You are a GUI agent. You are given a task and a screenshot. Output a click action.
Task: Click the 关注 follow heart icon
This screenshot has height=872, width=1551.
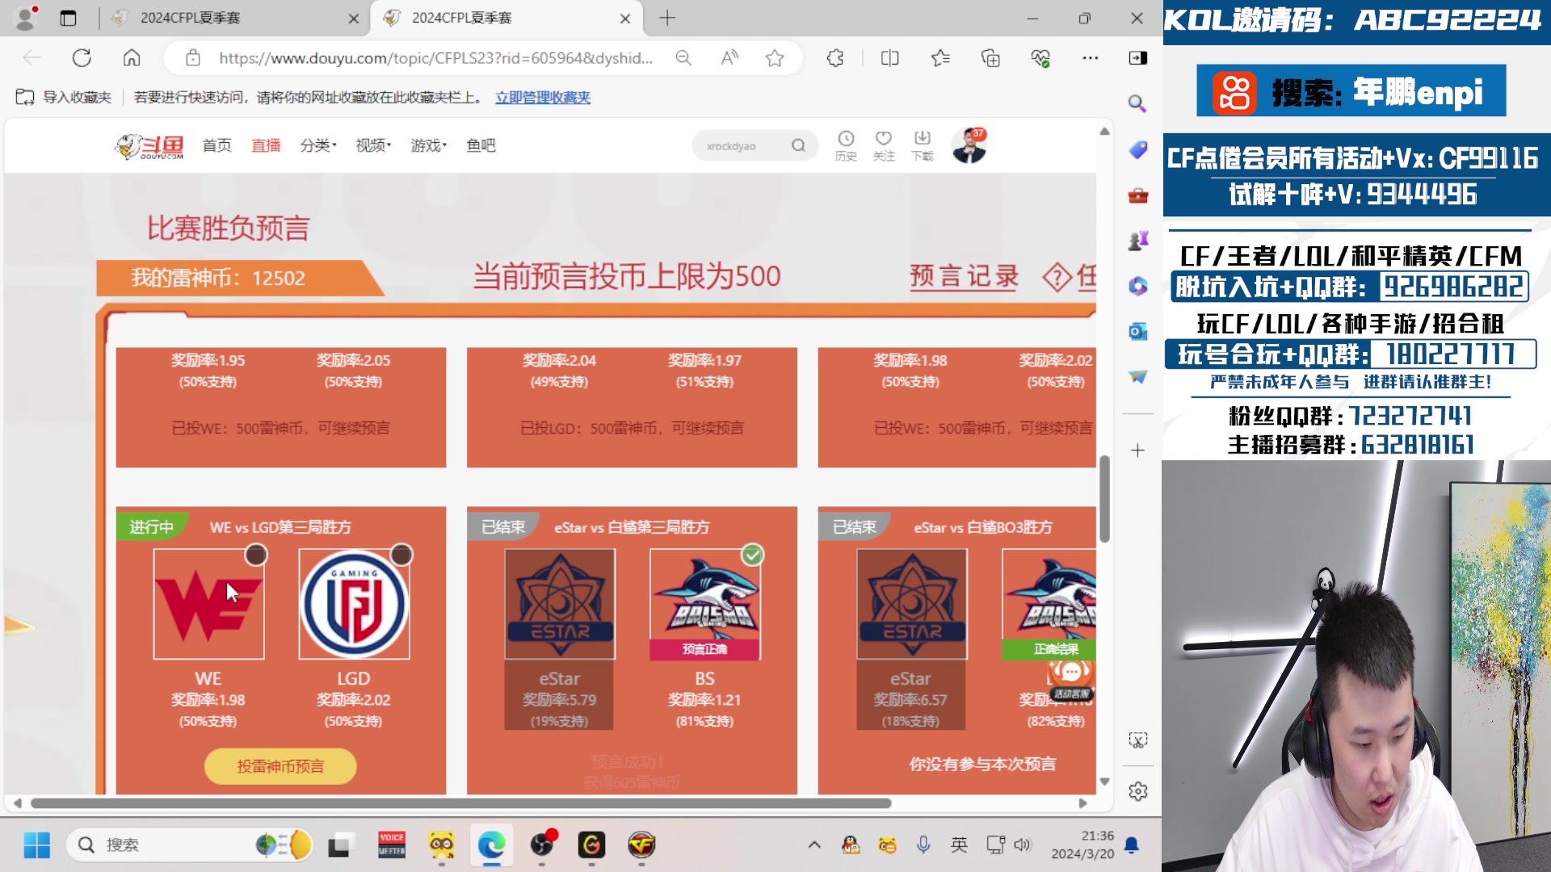[884, 144]
